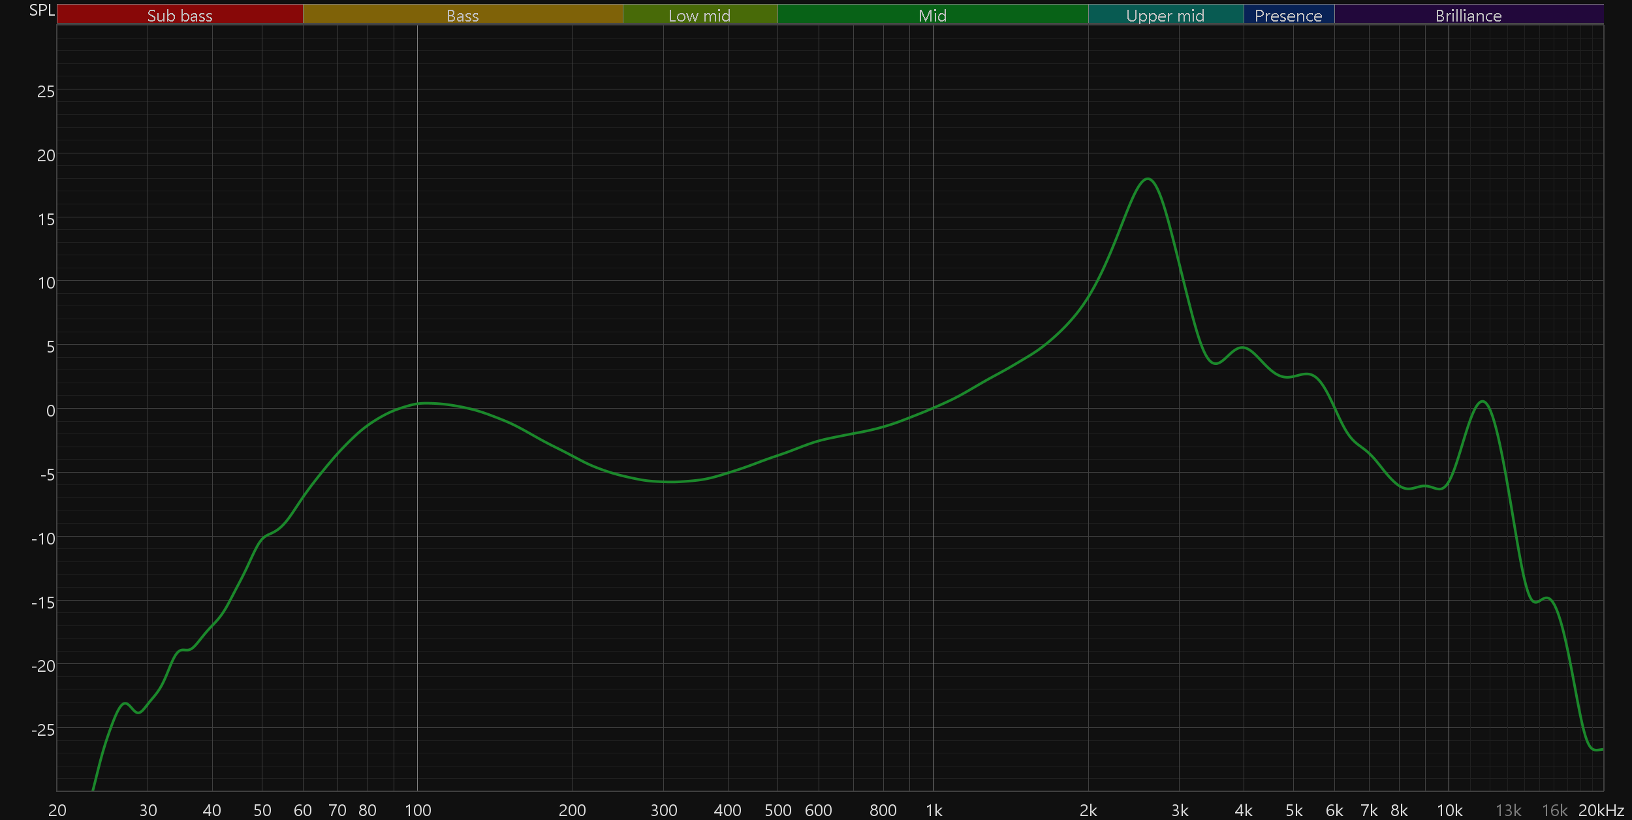Click the Upper mid band header
1632x820 pixels.
1165,15
